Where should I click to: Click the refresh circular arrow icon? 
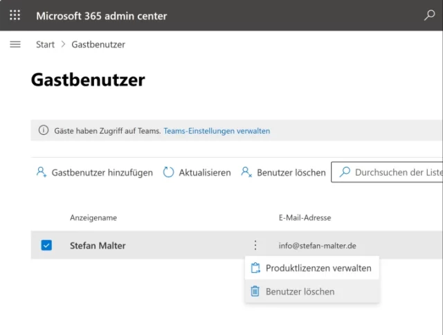(x=168, y=172)
